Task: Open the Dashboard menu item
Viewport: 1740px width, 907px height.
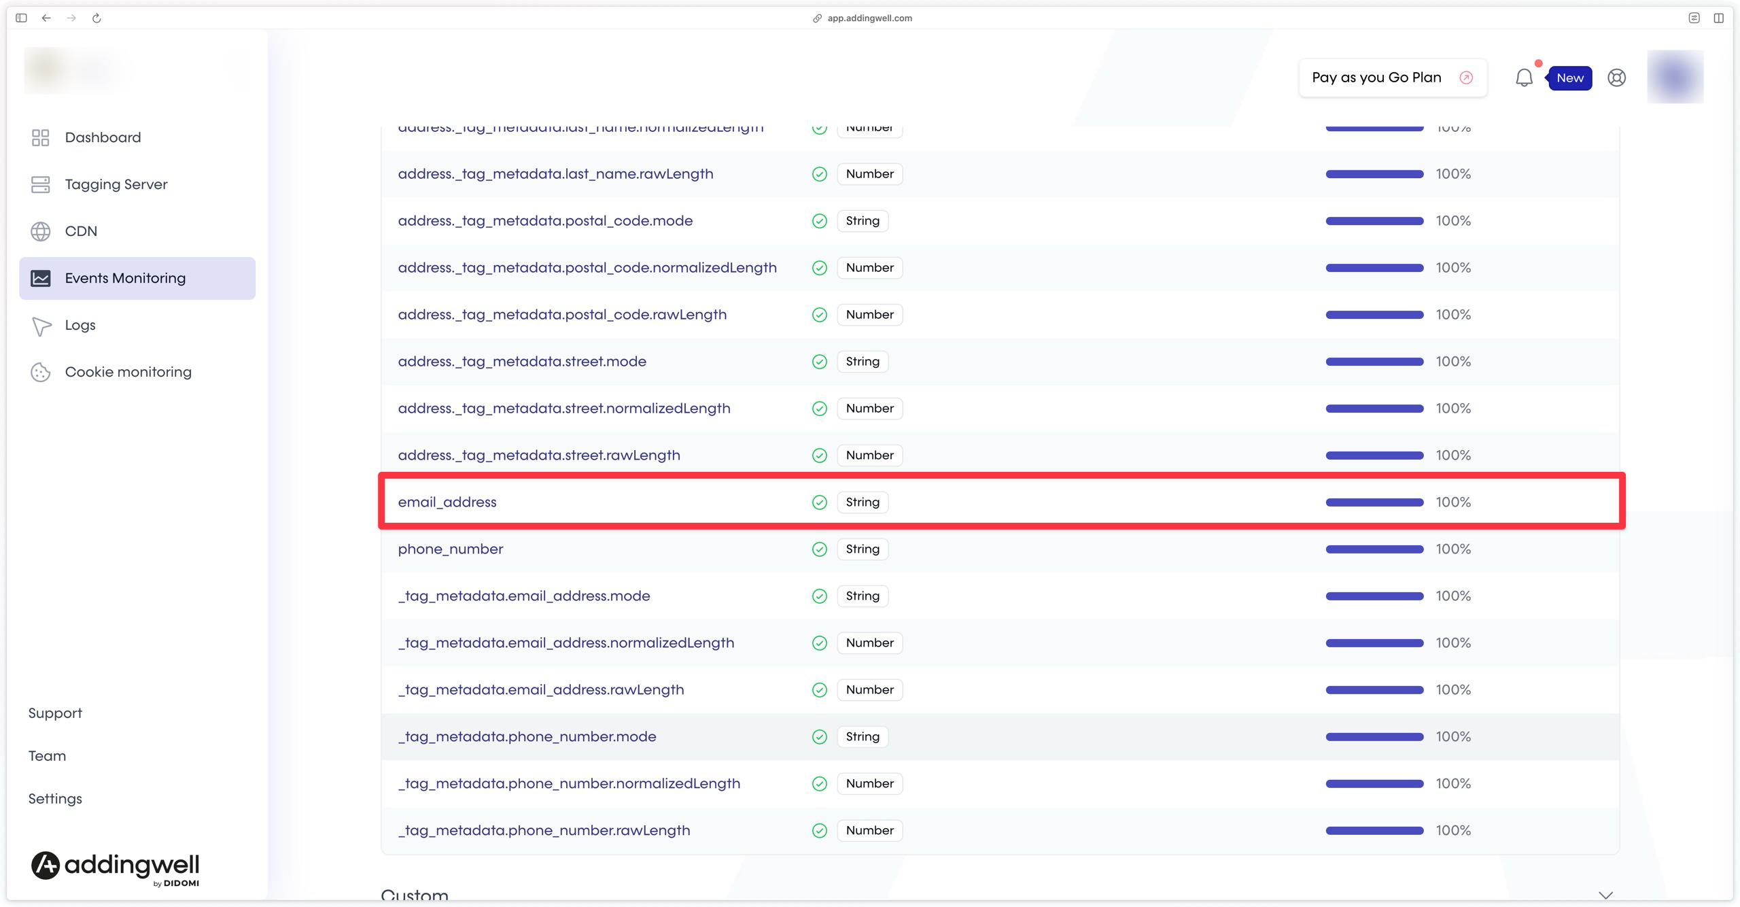Action: pos(137,137)
